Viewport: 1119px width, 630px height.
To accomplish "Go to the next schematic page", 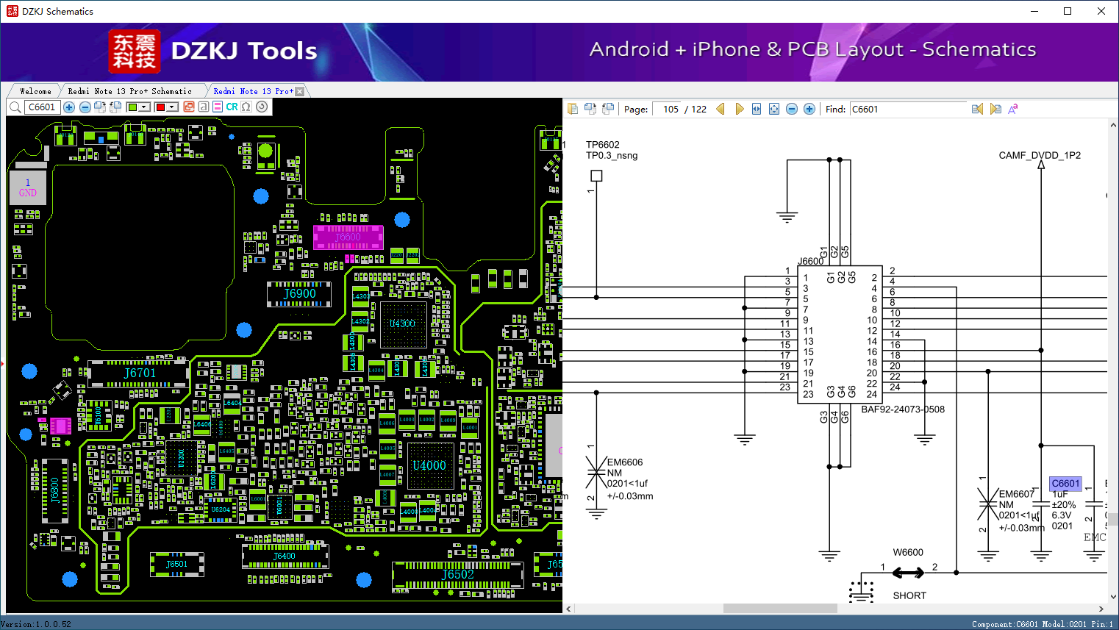I will pyautogui.click(x=740, y=109).
